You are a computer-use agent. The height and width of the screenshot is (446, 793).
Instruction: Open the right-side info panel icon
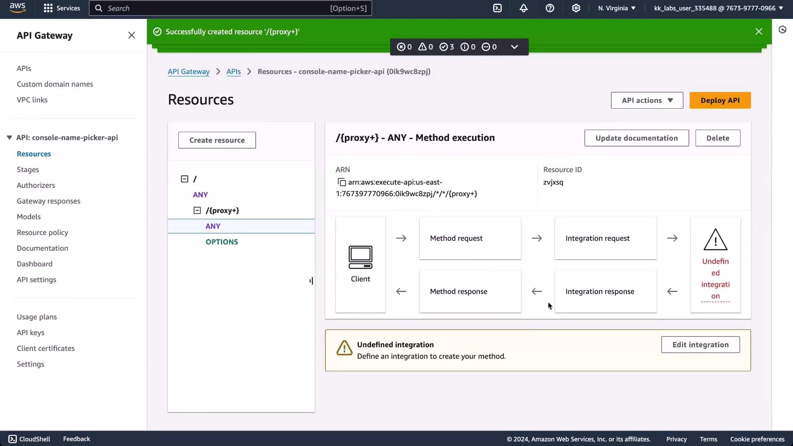coord(782,30)
